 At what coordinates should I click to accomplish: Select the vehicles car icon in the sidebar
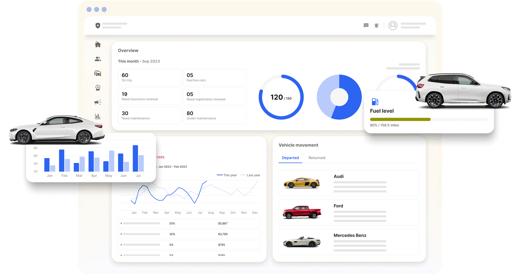click(98, 73)
